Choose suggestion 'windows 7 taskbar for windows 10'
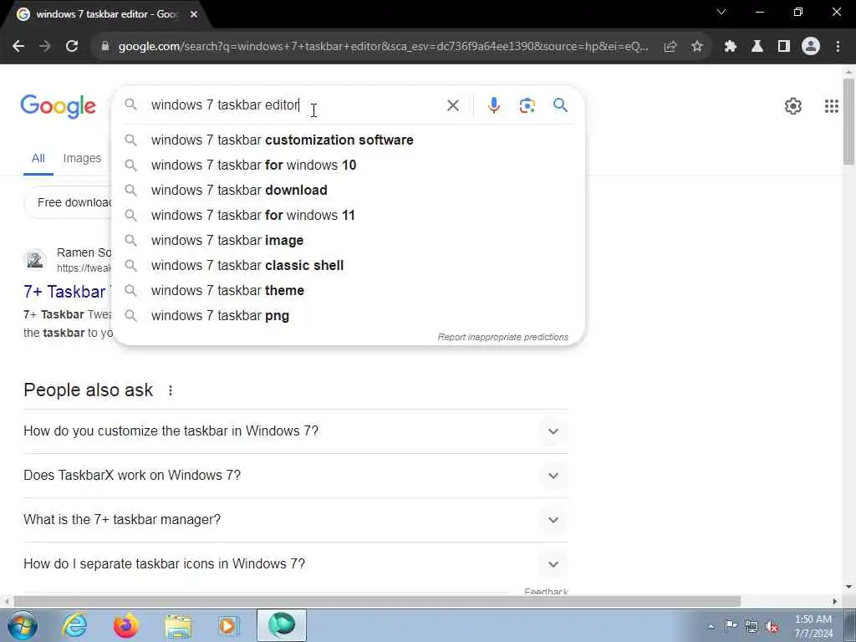This screenshot has height=642, width=856. tap(348, 166)
